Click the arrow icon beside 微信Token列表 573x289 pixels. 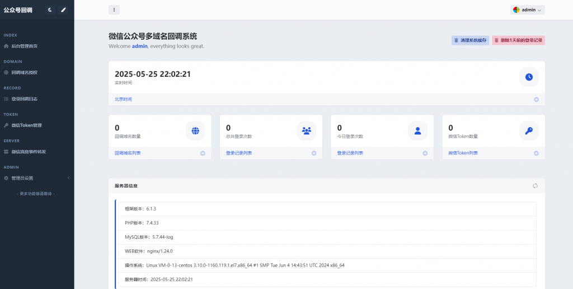[x=536, y=153]
